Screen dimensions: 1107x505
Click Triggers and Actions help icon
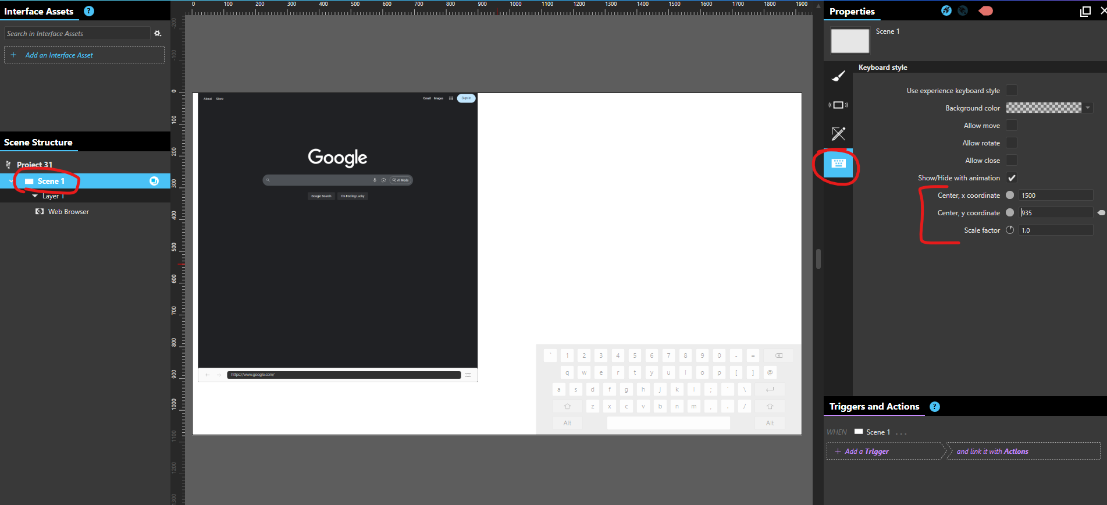click(935, 407)
